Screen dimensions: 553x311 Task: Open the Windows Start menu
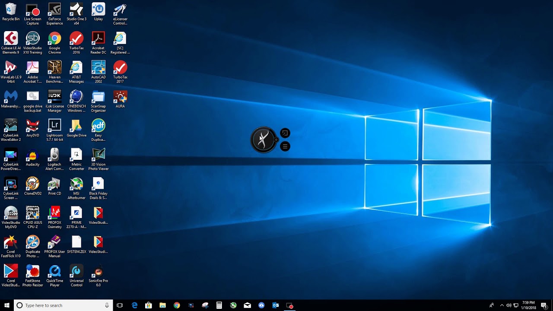click(x=7, y=305)
